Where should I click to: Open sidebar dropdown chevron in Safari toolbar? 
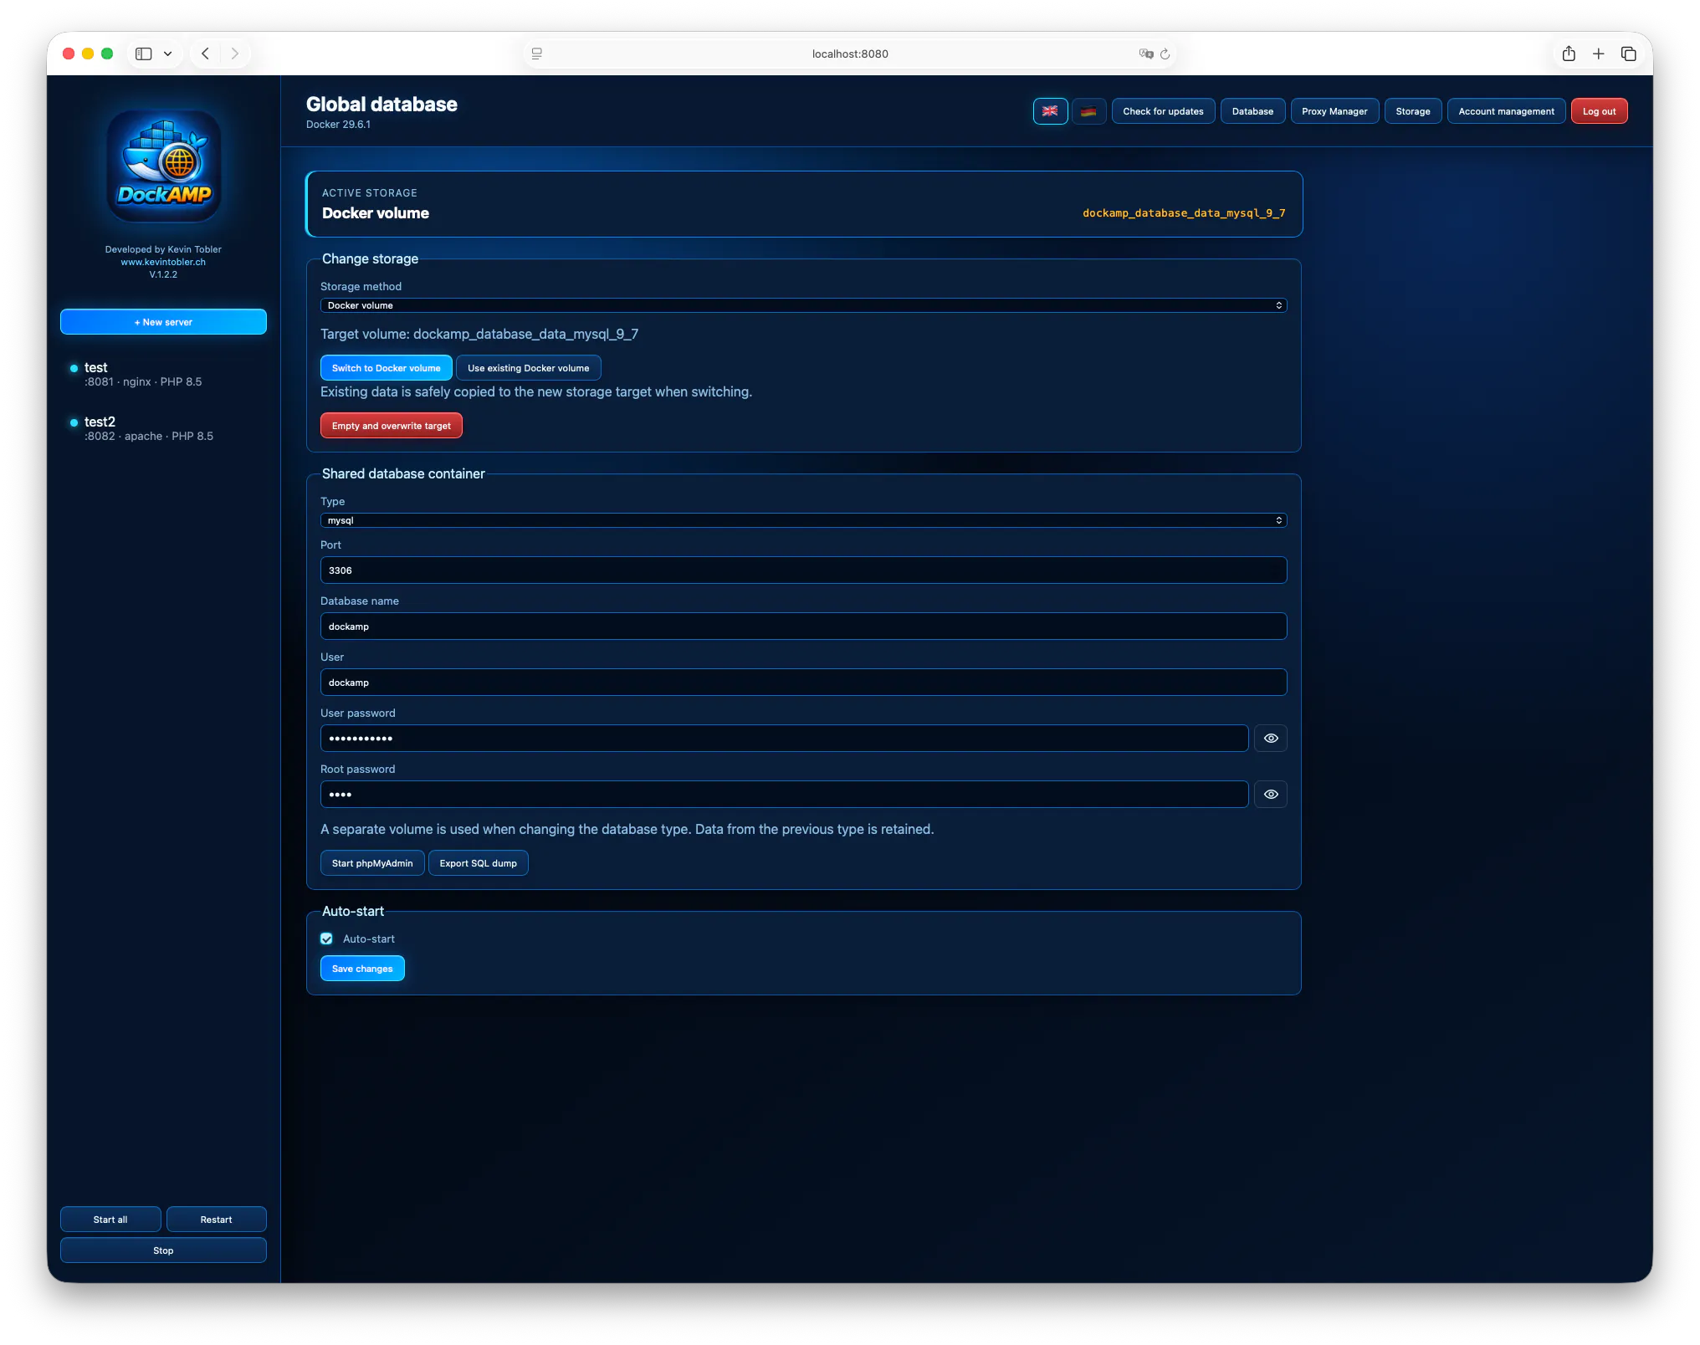click(x=167, y=54)
